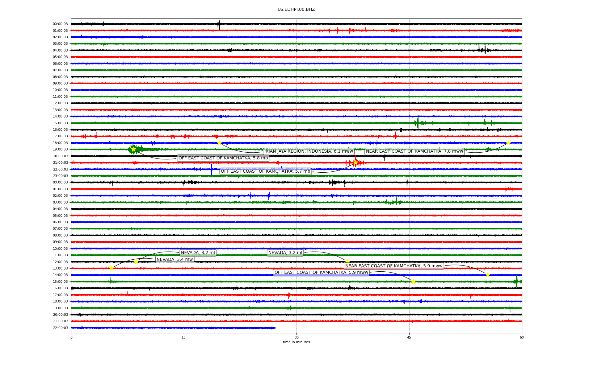Click the star on the 15:00:03 green trace
Image resolution: width=593 pixels, height=370 pixels.
pyautogui.click(x=413, y=282)
